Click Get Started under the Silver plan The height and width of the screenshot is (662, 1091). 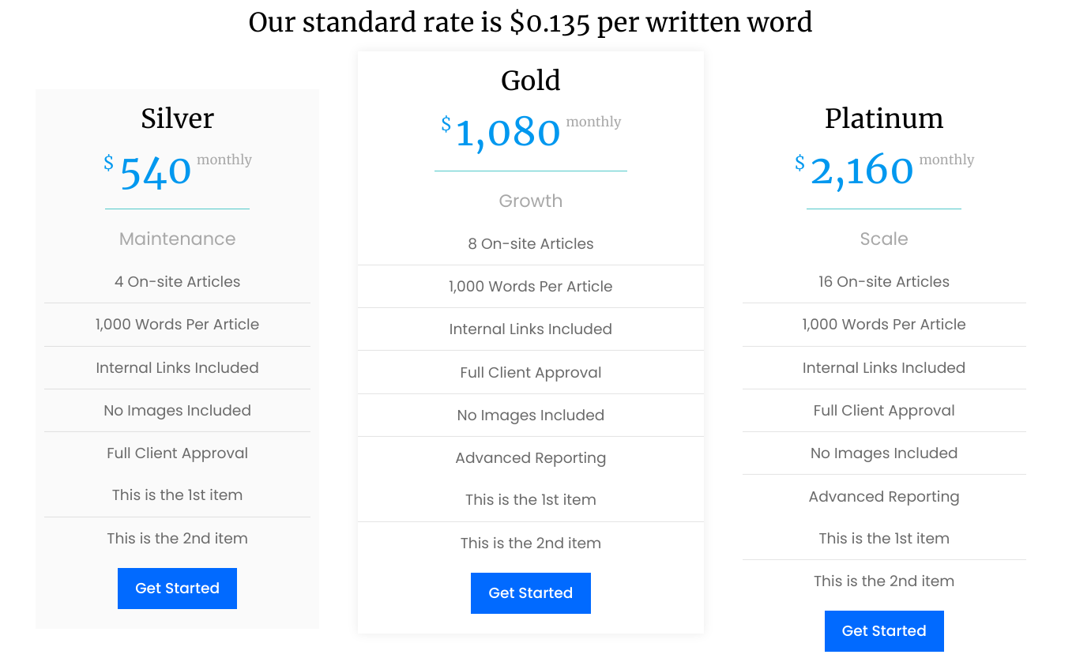click(177, 589)
